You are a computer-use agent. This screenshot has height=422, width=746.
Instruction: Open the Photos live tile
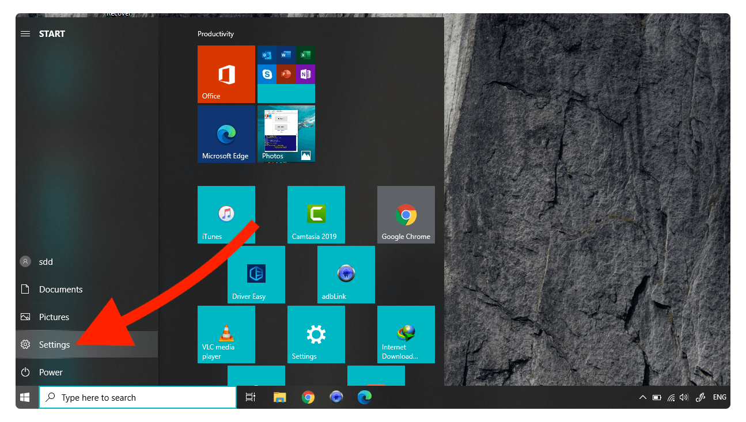(x=286, y=134)
